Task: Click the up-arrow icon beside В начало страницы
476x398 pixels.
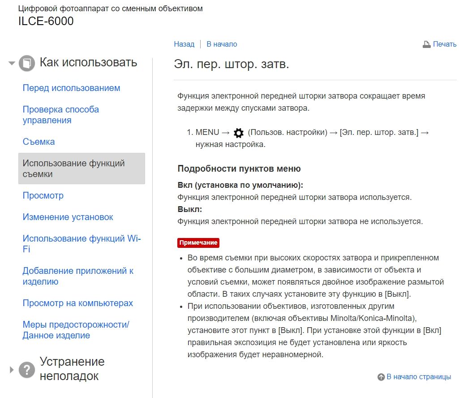Action: (381, 377)
